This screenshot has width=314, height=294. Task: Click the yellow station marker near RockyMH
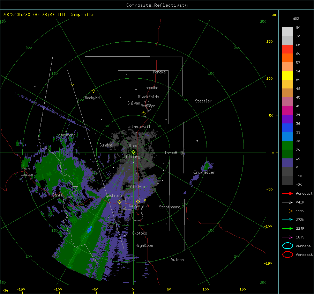coord(93,91)
